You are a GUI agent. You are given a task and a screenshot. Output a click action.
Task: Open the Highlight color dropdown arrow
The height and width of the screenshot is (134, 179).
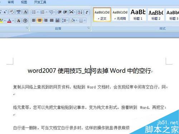(5, 21)
